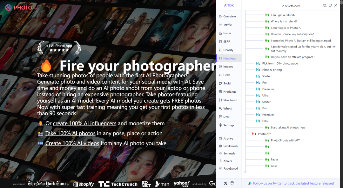Viewport: 343px width, 188px height.
Task: Close the AITDK panel with X icon
Action: [336, 5]
